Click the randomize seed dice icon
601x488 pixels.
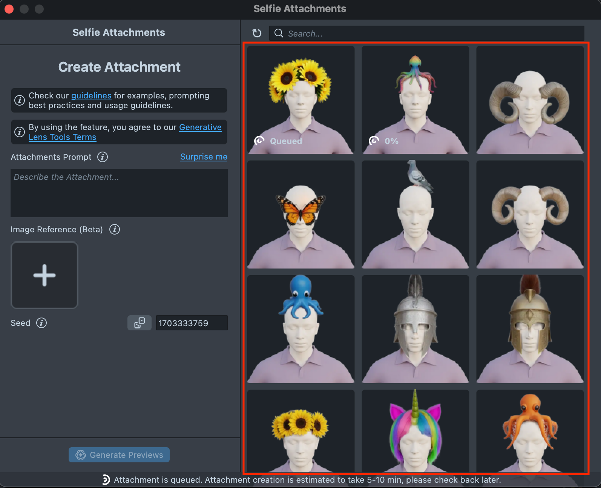click(140, 323)
